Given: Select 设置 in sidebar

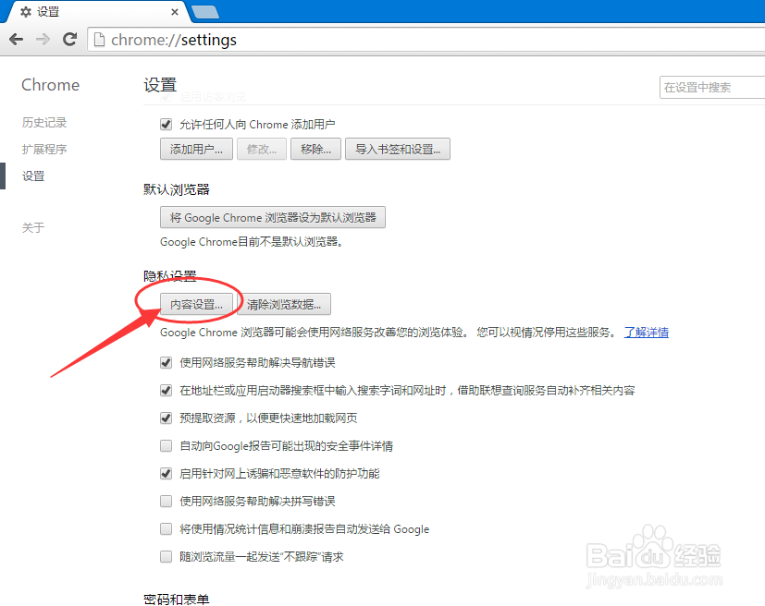Looking at the screenshot, I should coord(33,176).
